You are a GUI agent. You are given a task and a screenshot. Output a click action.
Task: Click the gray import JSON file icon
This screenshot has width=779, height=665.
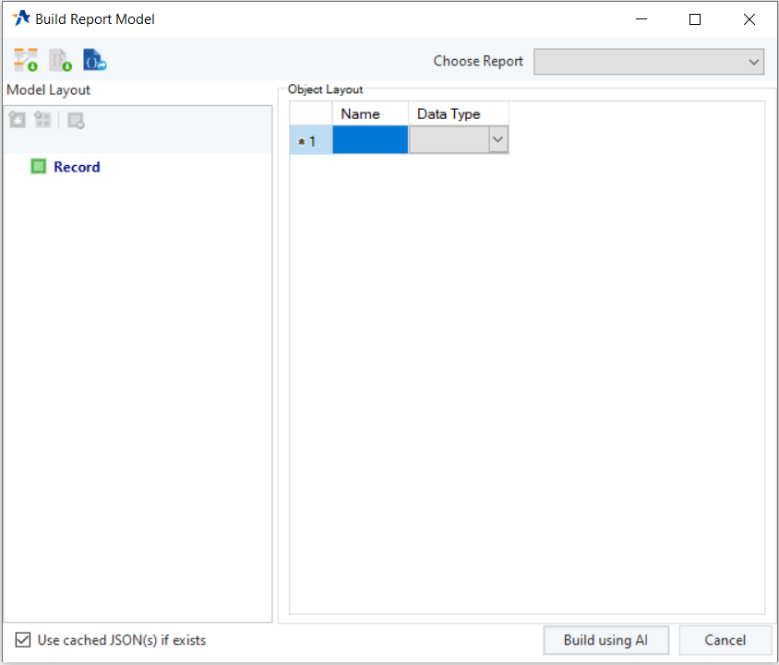coord(61,61)
